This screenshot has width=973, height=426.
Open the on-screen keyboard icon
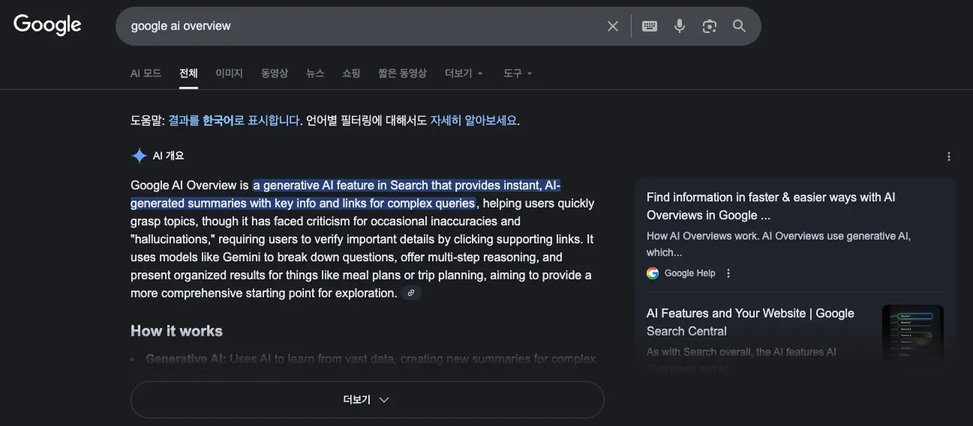pyautogui.click(x=650, y=26)
